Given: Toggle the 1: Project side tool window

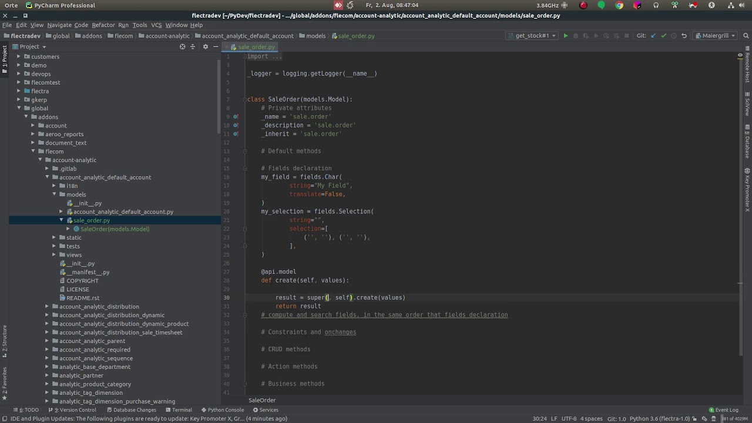Looking at the screenshot, I should click(4, 59).
